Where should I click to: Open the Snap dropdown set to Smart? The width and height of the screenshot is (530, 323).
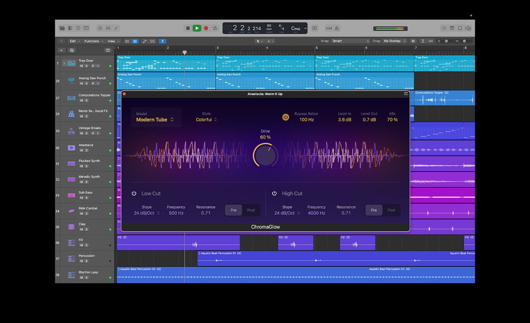350,41
